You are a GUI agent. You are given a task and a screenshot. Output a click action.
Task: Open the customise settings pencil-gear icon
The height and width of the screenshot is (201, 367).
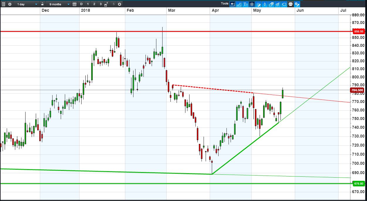[x=297, y=4]
